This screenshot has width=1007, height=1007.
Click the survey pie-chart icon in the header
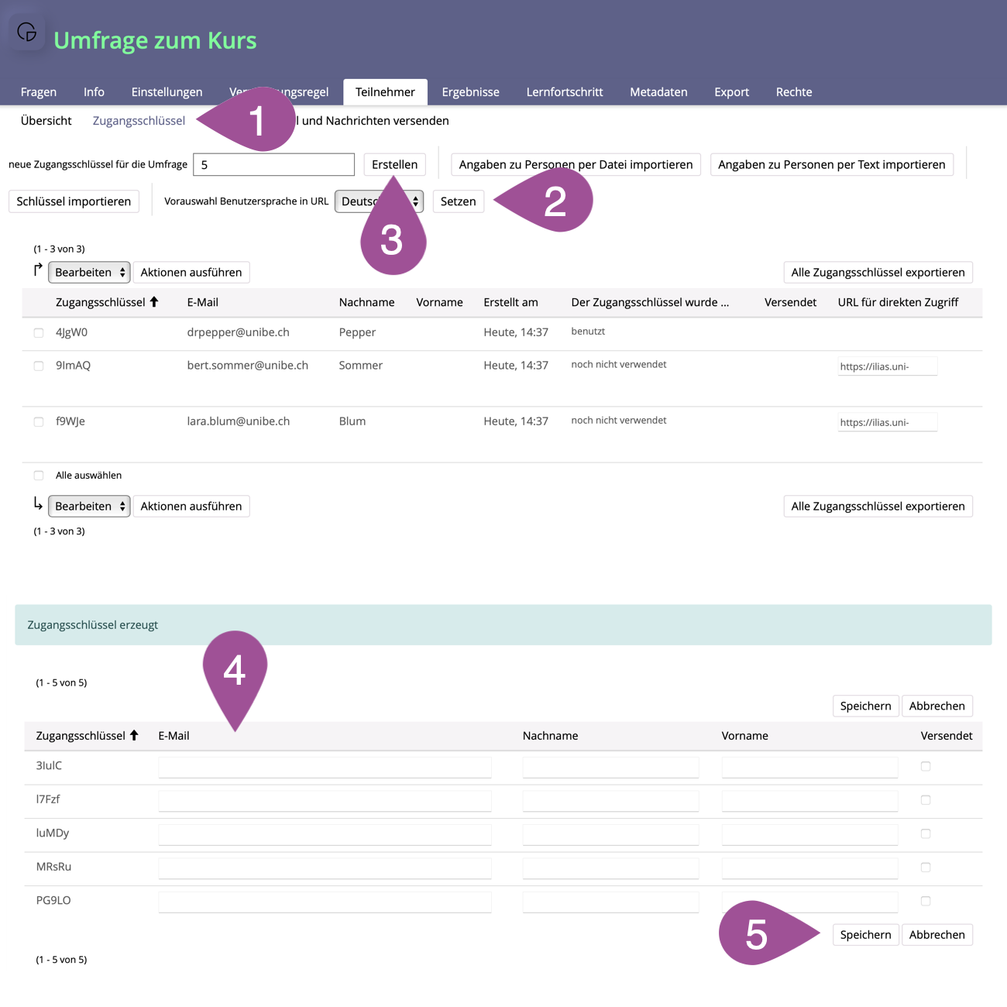(27, 32)
